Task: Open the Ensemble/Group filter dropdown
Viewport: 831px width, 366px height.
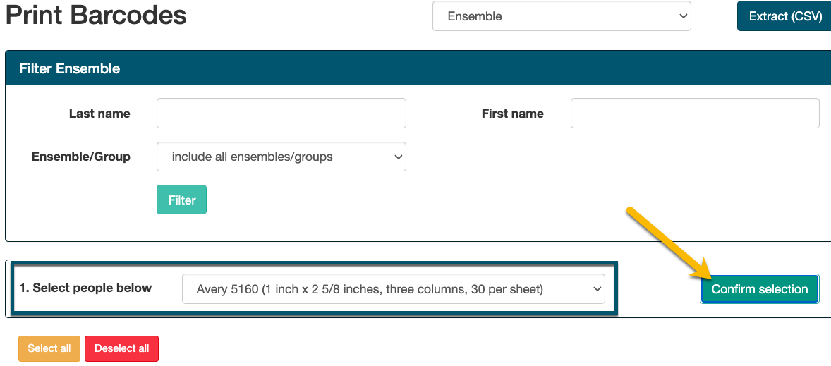Action: (281, 157)
